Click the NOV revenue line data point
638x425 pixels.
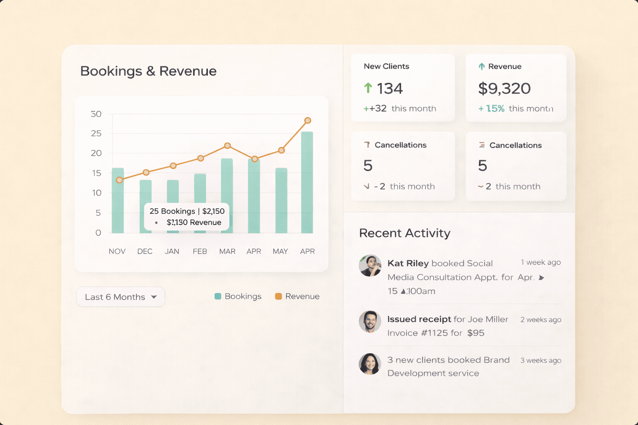[x=120, y=180]
